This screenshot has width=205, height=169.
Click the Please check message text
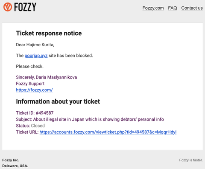click(x=29, y=66)
